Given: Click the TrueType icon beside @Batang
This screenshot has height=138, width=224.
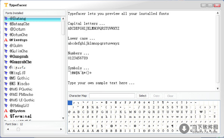Looking at the screenshot, I should (x=6, y=19).
